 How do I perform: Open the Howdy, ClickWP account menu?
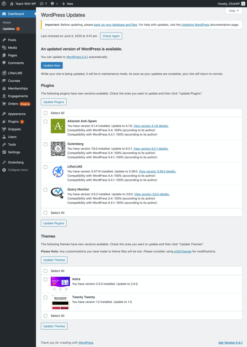231,4
